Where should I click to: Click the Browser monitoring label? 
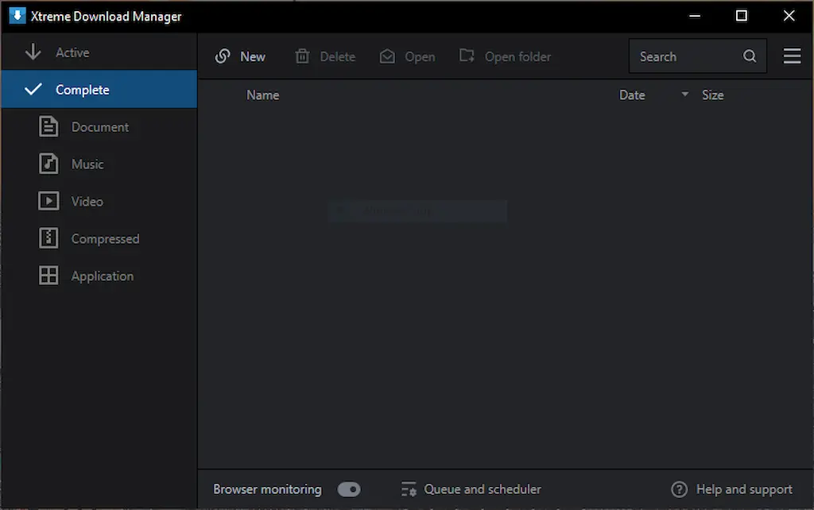(x=267, y=489)
